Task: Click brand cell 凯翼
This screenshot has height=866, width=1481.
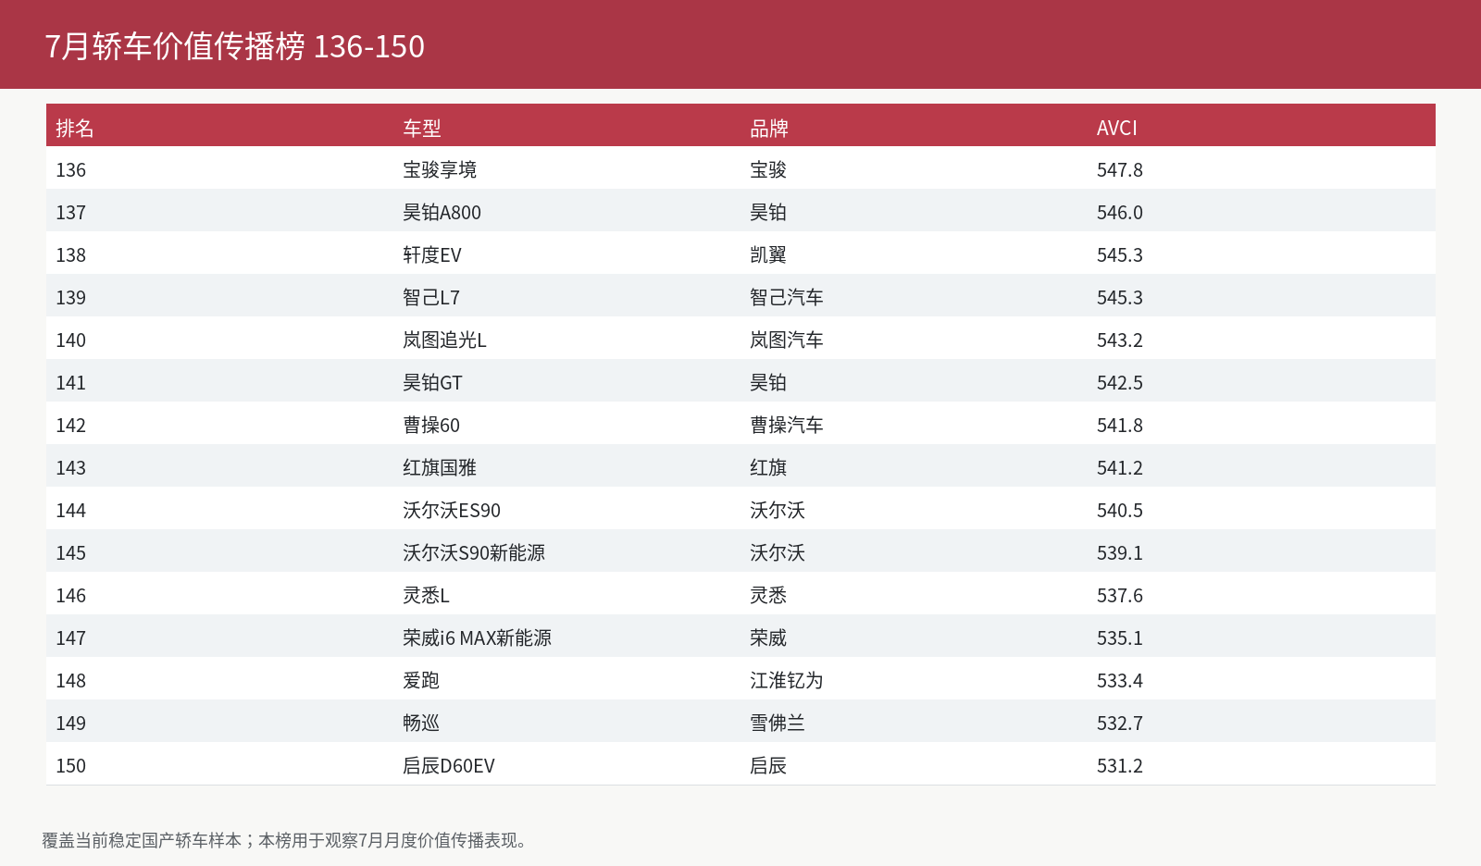Action: pos(768,255)
